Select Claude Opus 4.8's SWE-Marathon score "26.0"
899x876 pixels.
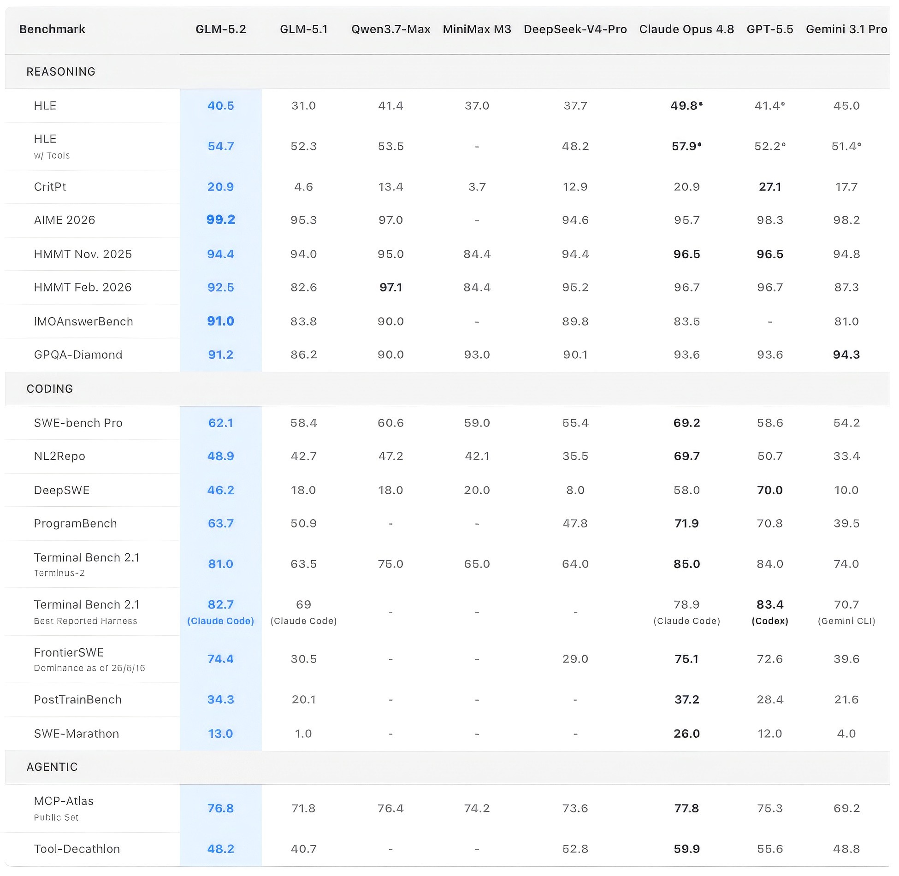(x=686, y=734)
